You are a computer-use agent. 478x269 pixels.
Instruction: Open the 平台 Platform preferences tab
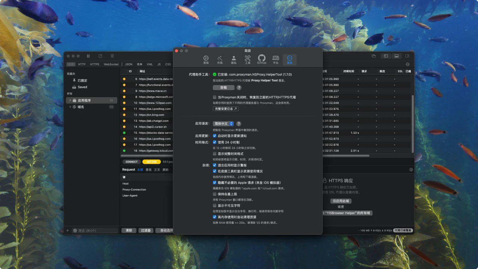tap(276, 60)
